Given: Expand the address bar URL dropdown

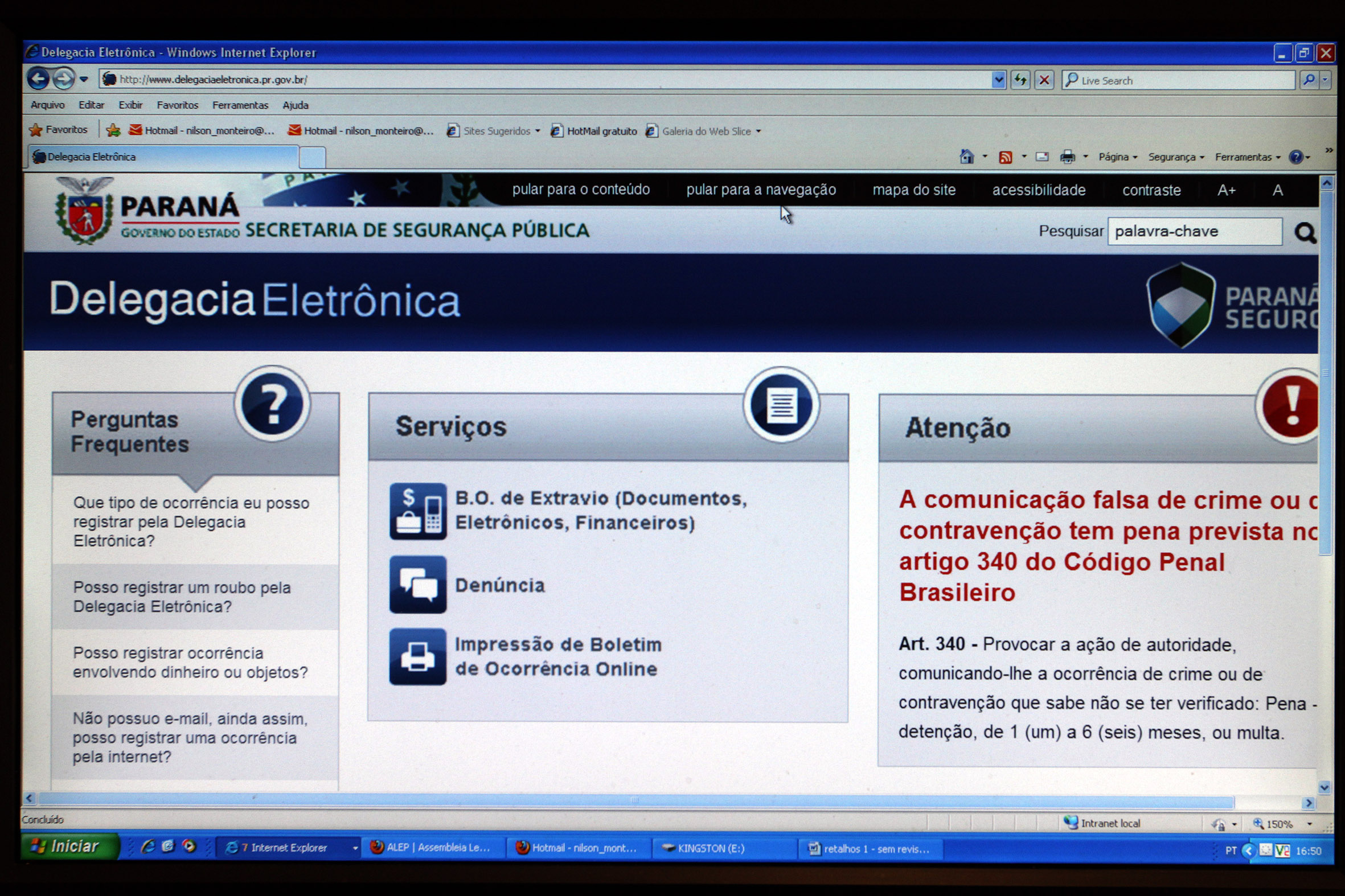Looking at the screenshot, I should click(x=998, y=80).
